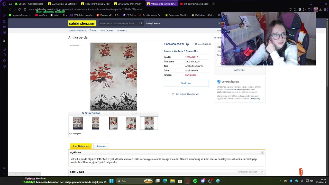Switch to Stream - Kick Dashboard tab
This screenshot has height=185, width=329.
tap(29, 4)
